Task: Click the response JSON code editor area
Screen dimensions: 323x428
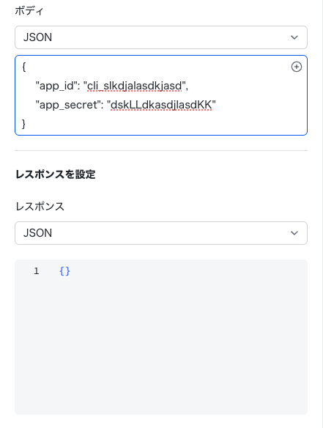Action: point(161,337)
